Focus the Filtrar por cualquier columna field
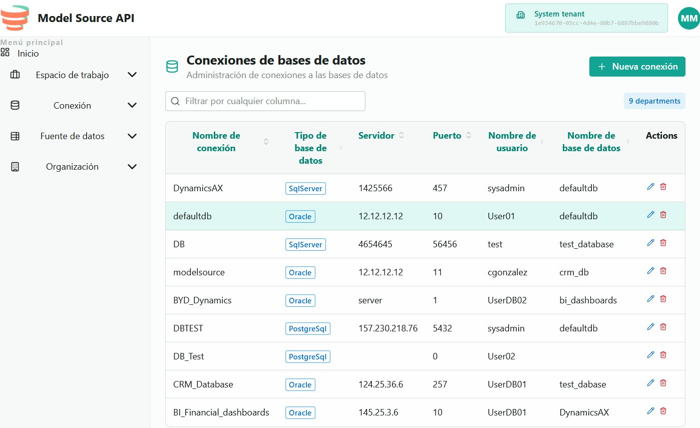The width and height of the screenshot is (700, 428). tap(265, 101)
